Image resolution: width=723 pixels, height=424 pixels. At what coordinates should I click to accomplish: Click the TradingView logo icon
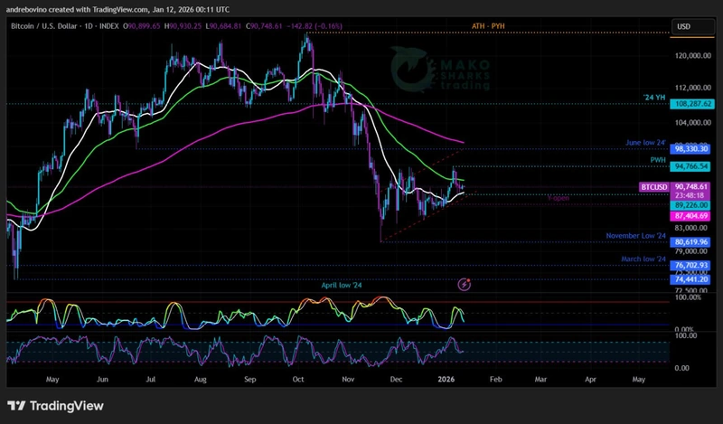(18, 406)
